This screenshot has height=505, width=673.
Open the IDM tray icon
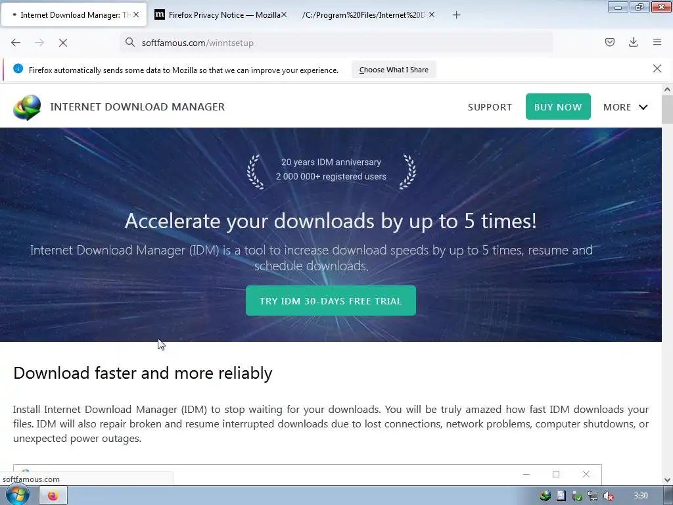click(x=545, y=496)
